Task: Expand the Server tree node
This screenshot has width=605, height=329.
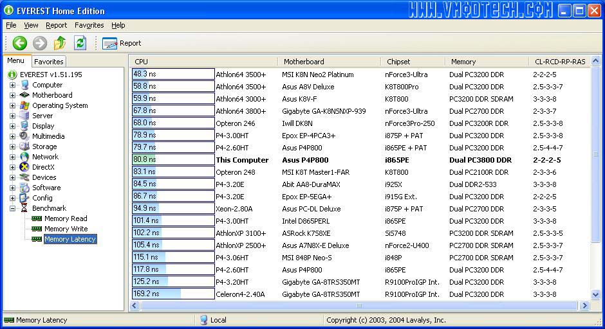Action: point(12,116)
